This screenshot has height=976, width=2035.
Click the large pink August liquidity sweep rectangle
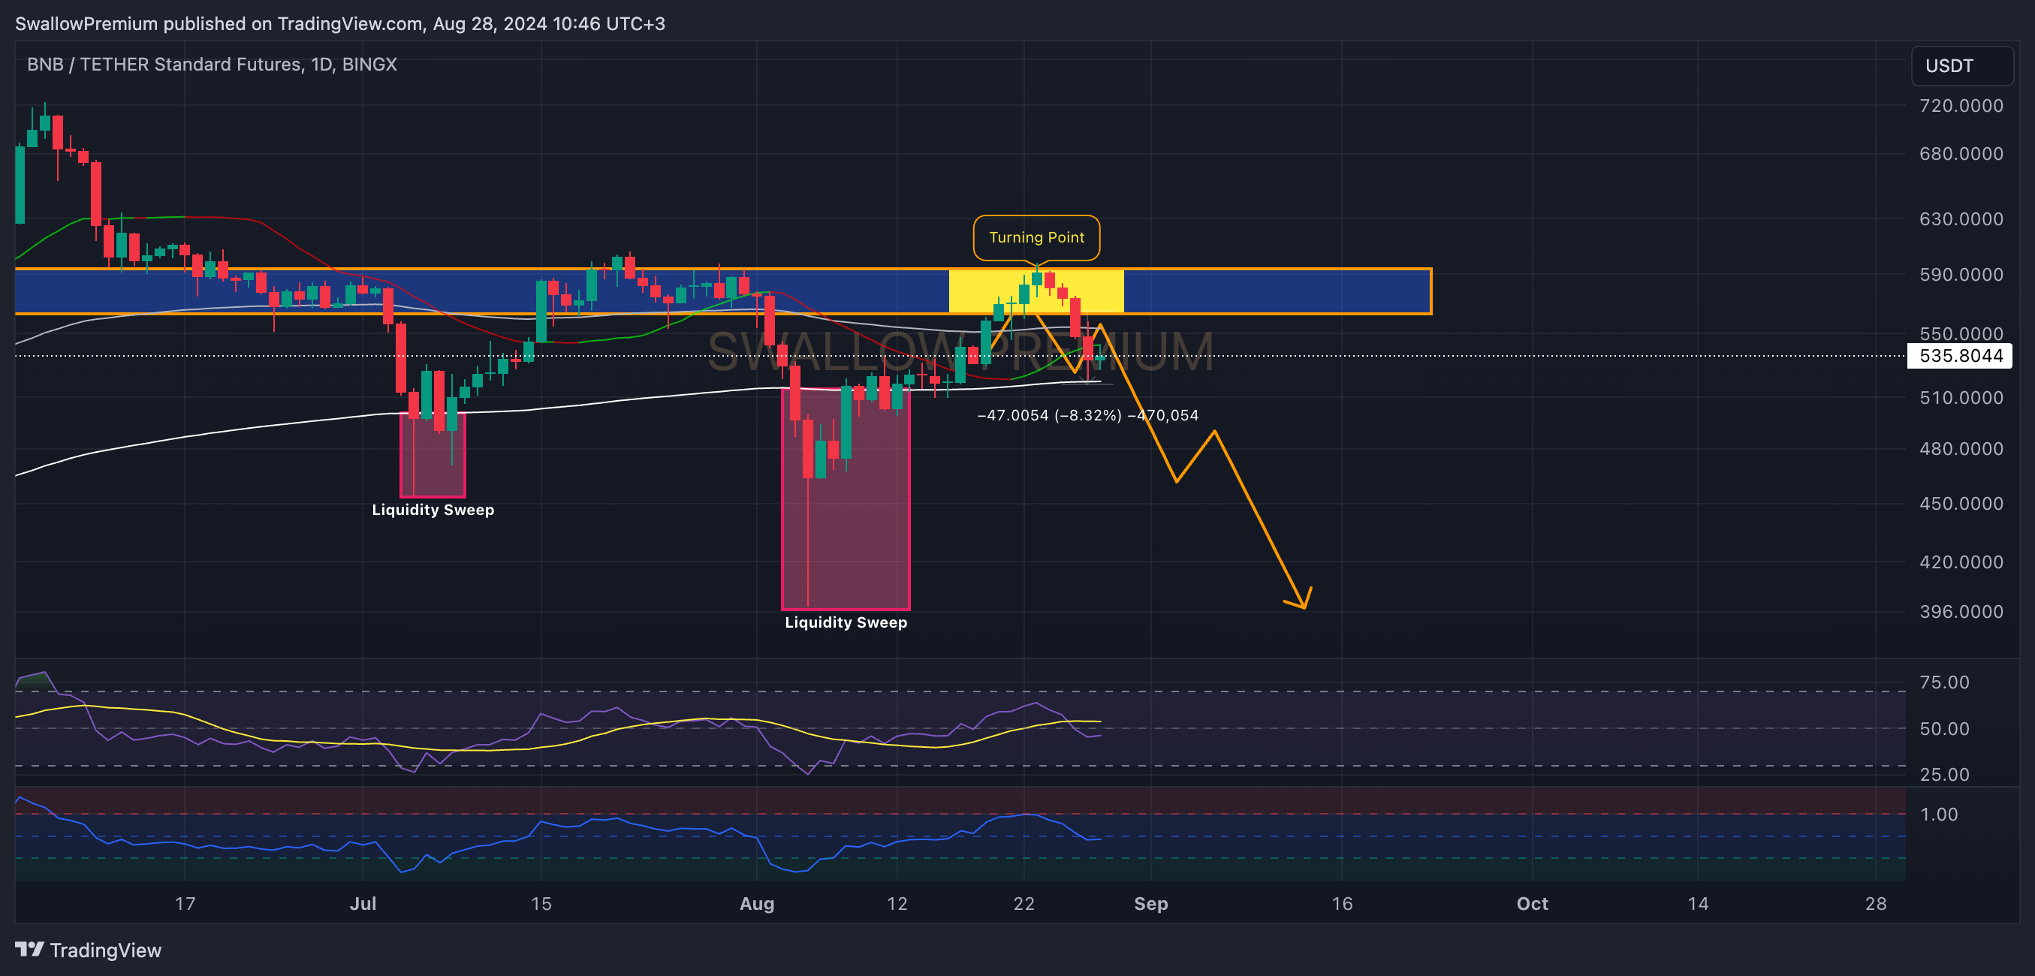[x=846, y=499]
